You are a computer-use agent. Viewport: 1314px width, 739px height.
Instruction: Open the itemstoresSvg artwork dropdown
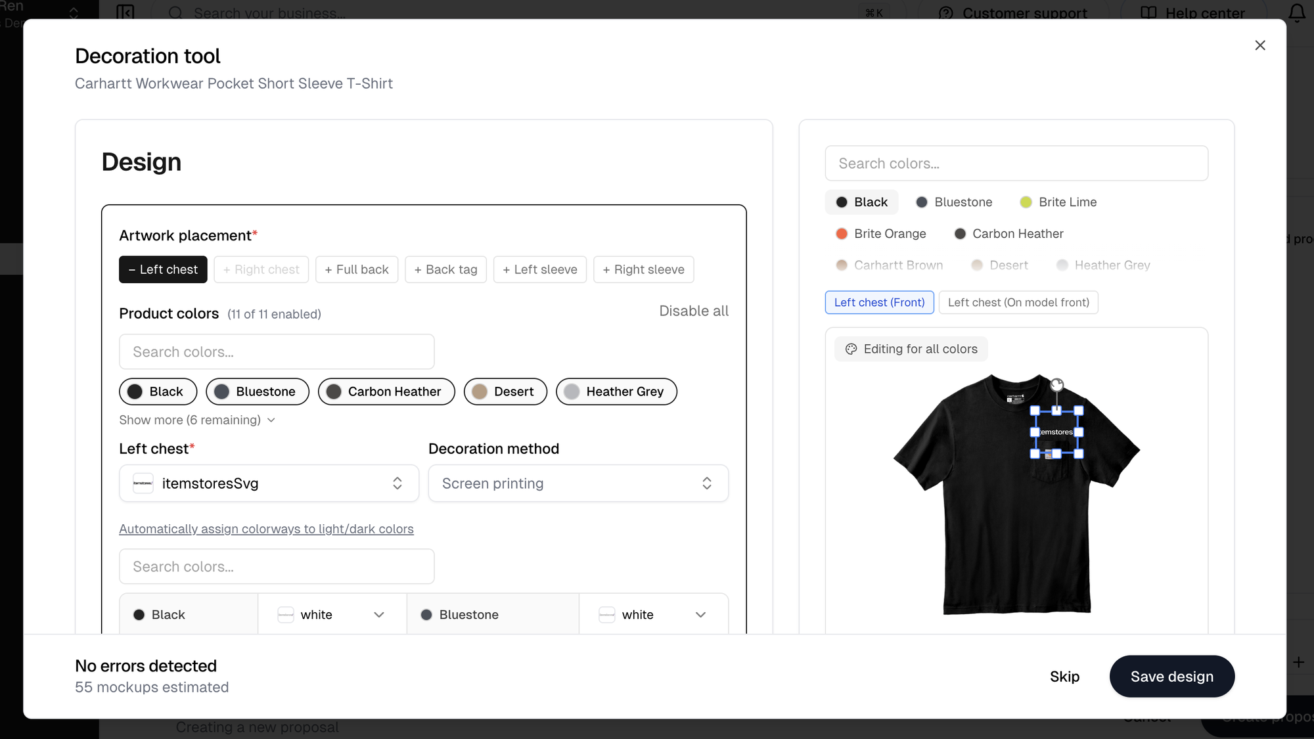[269, 483]
